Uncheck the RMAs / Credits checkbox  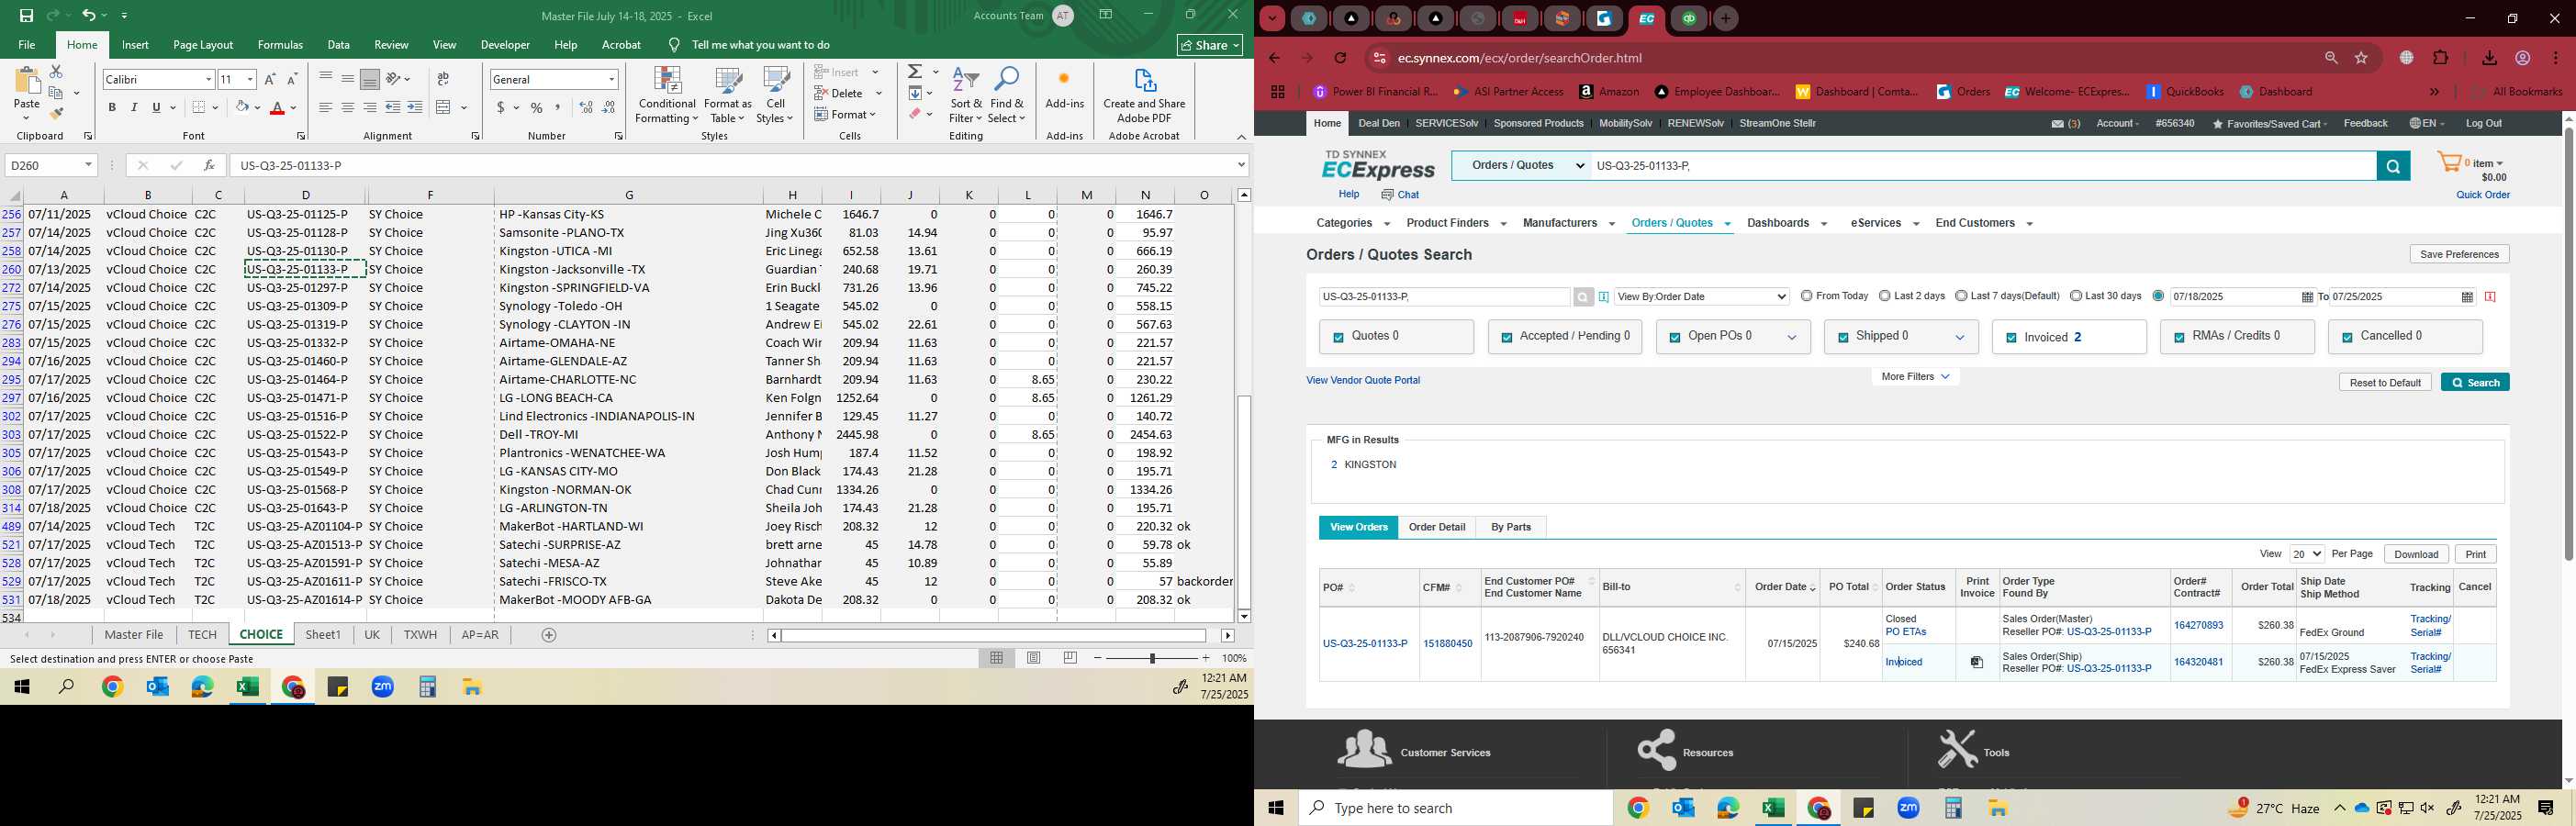click(x=2179, y=338)
